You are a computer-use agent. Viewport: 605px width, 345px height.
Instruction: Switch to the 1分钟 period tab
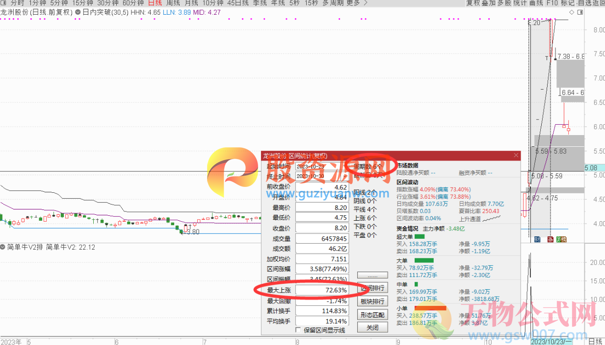(37, 3)
